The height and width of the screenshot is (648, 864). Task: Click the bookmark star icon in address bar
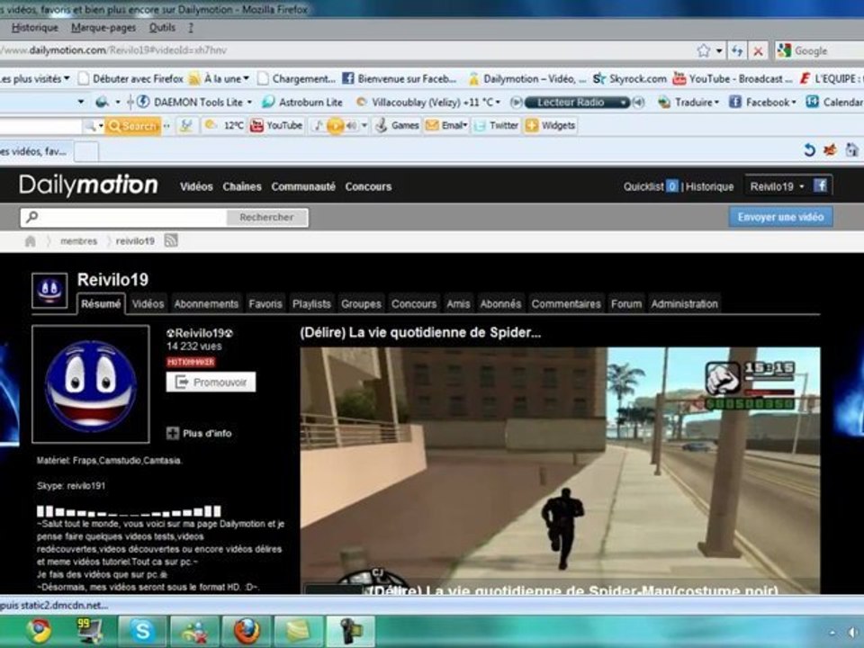pos(704,50)
